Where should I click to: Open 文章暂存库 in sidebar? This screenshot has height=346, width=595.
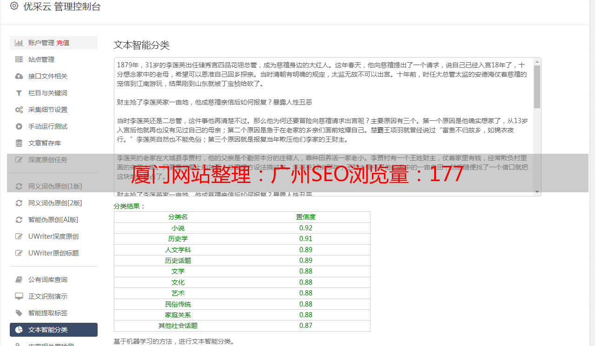[53, 143]
